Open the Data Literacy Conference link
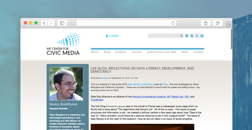Image resolution: width=252 pixels, height=130 pixels. coord(140,84)
